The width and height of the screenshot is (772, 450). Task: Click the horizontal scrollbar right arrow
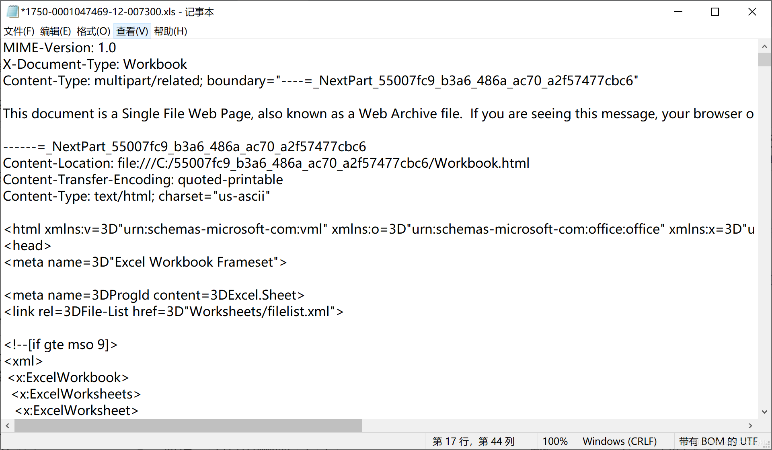[751, 425]
